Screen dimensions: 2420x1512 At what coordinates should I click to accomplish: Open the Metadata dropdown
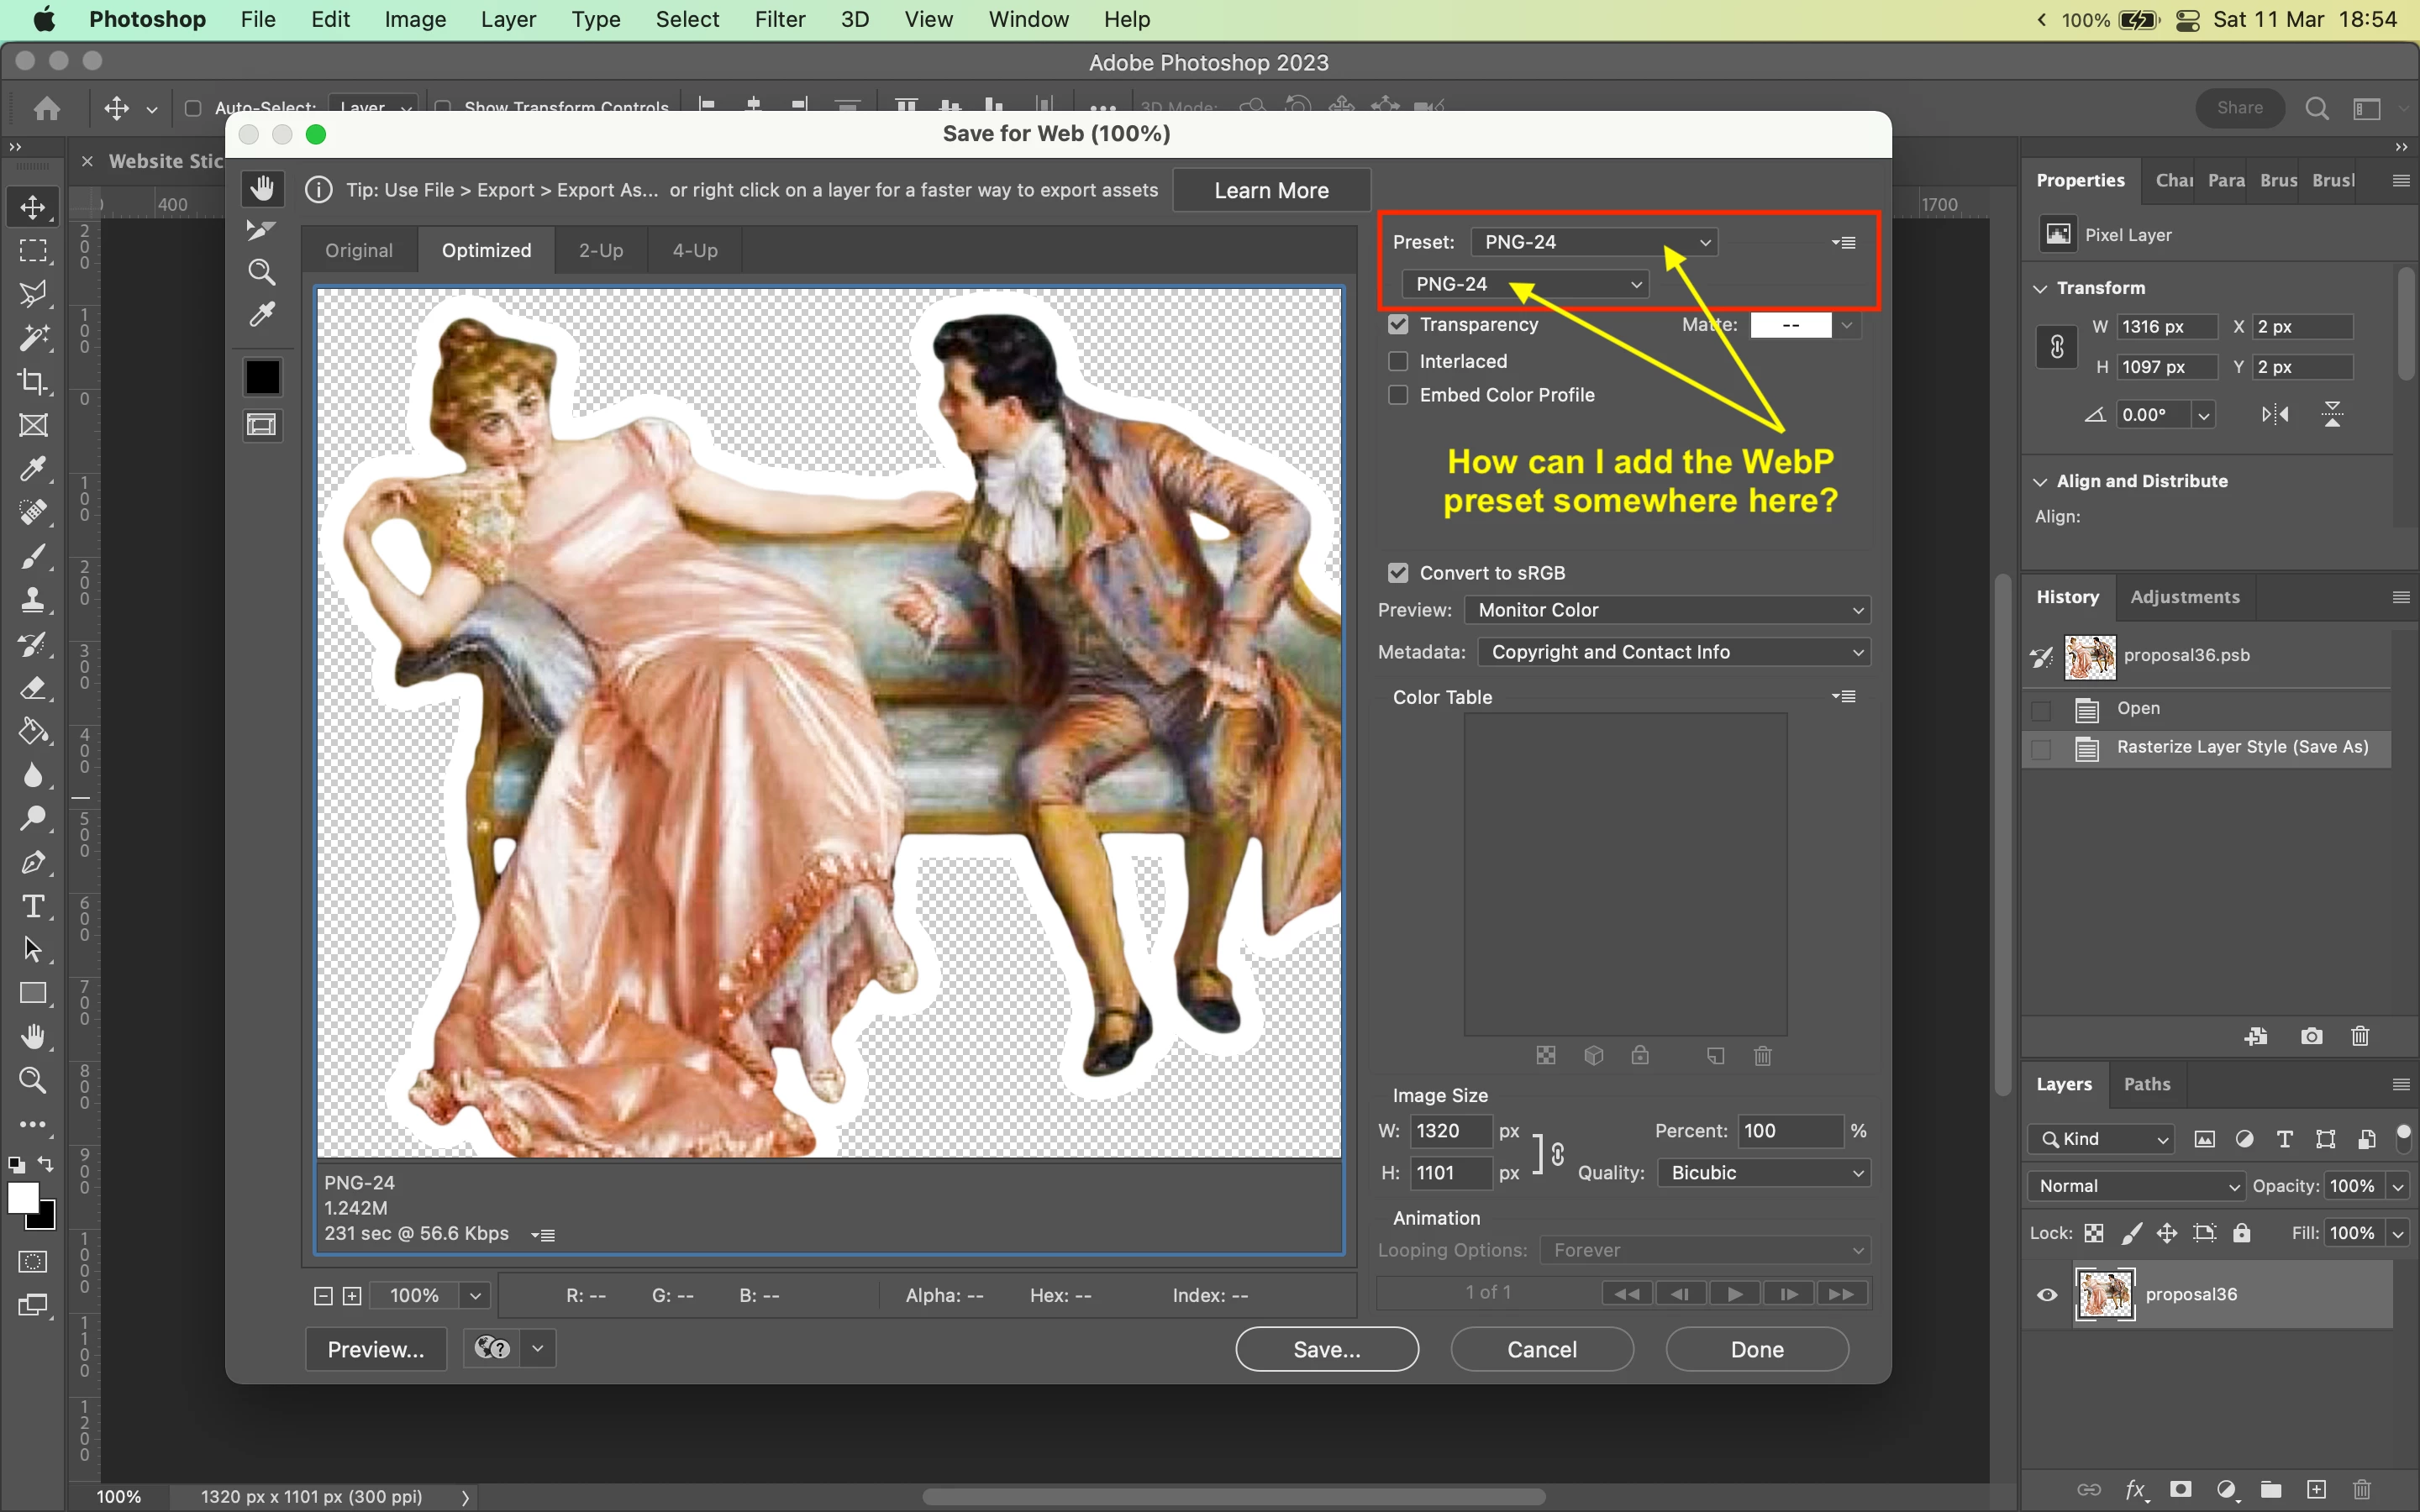(1673, 652)
